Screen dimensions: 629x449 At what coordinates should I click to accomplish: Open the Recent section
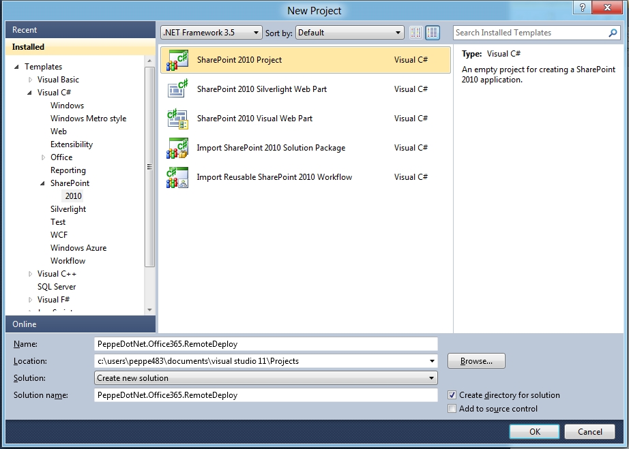[81, 30]
